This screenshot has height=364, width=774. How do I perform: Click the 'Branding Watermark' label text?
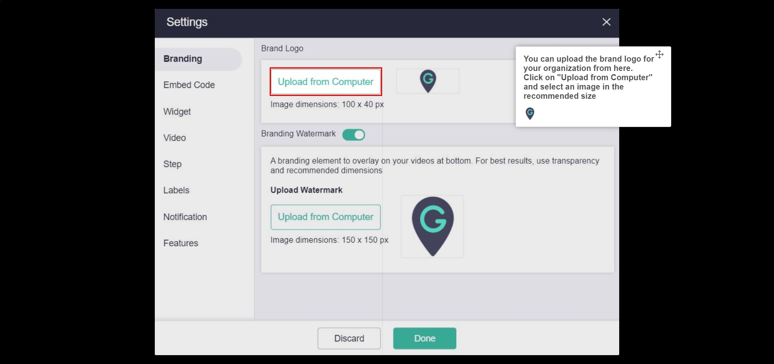click(x=298, y=133)
